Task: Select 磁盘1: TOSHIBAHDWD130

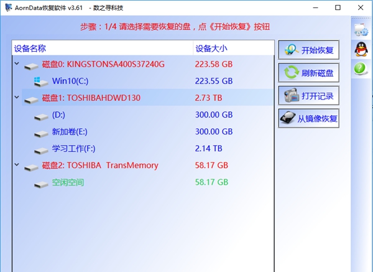Action: coord(91,98)
